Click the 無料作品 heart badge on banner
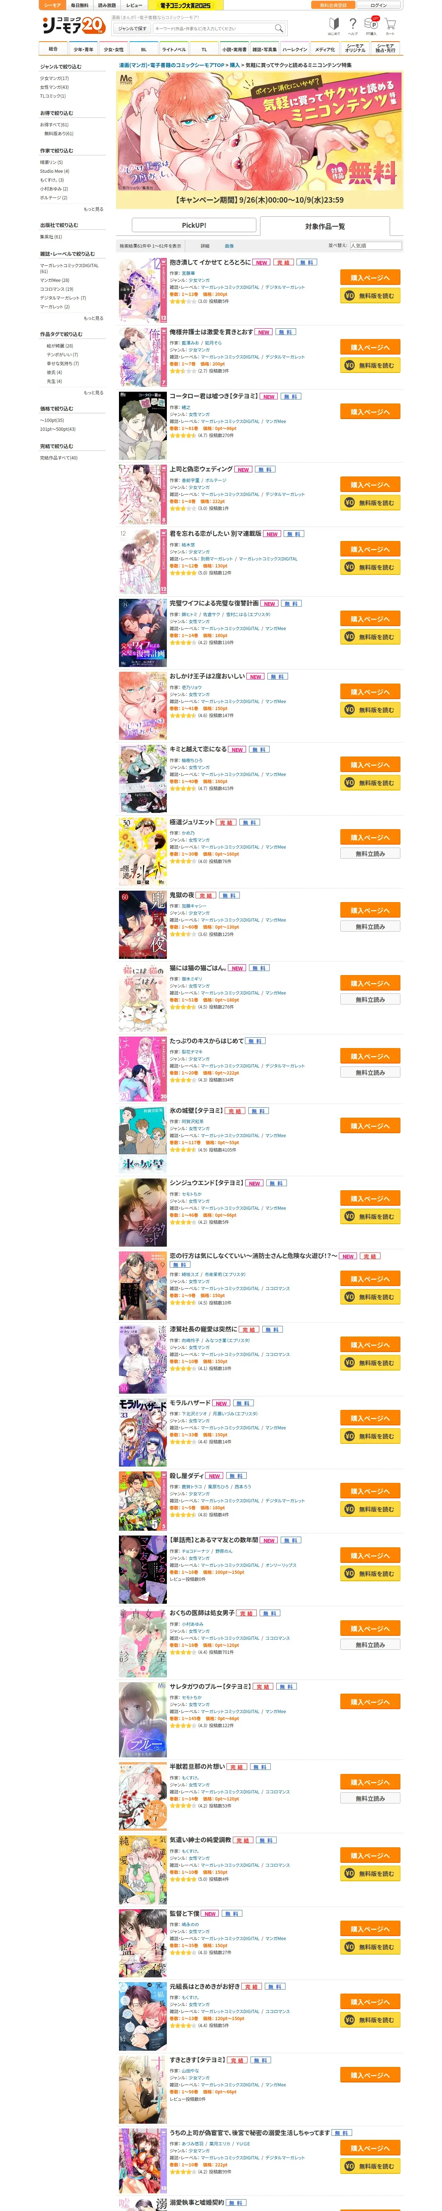Image resolution: width=442 pixels, height=2211 pixels. tap(337, 172)
